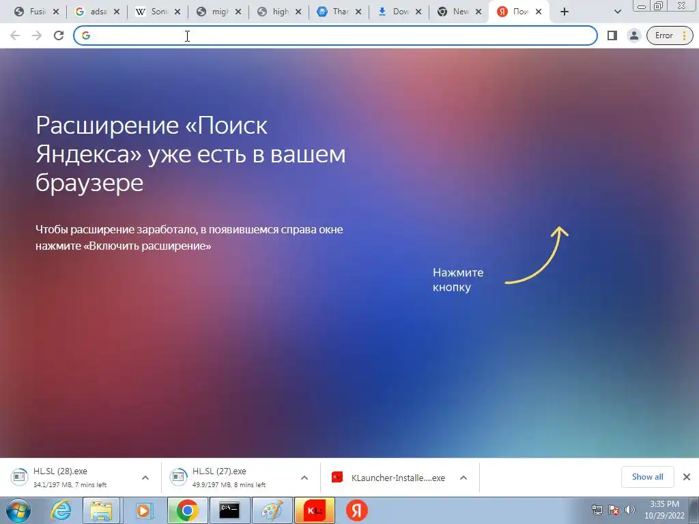Go back to previous page
699x524 pixels.
point(15,35)
